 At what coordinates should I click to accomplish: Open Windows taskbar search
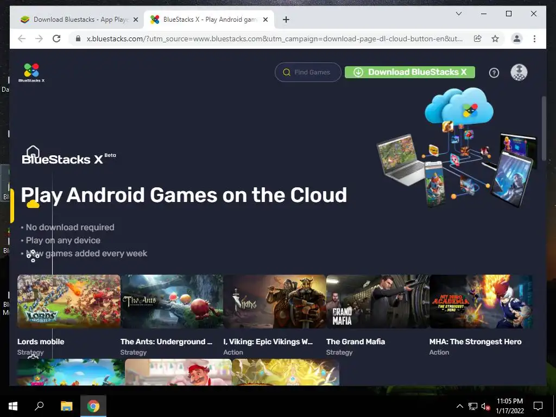point(39,406)
